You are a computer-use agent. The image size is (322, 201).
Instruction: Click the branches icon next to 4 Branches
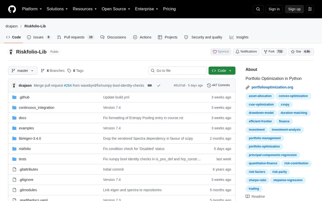click(x=43, y=71)
